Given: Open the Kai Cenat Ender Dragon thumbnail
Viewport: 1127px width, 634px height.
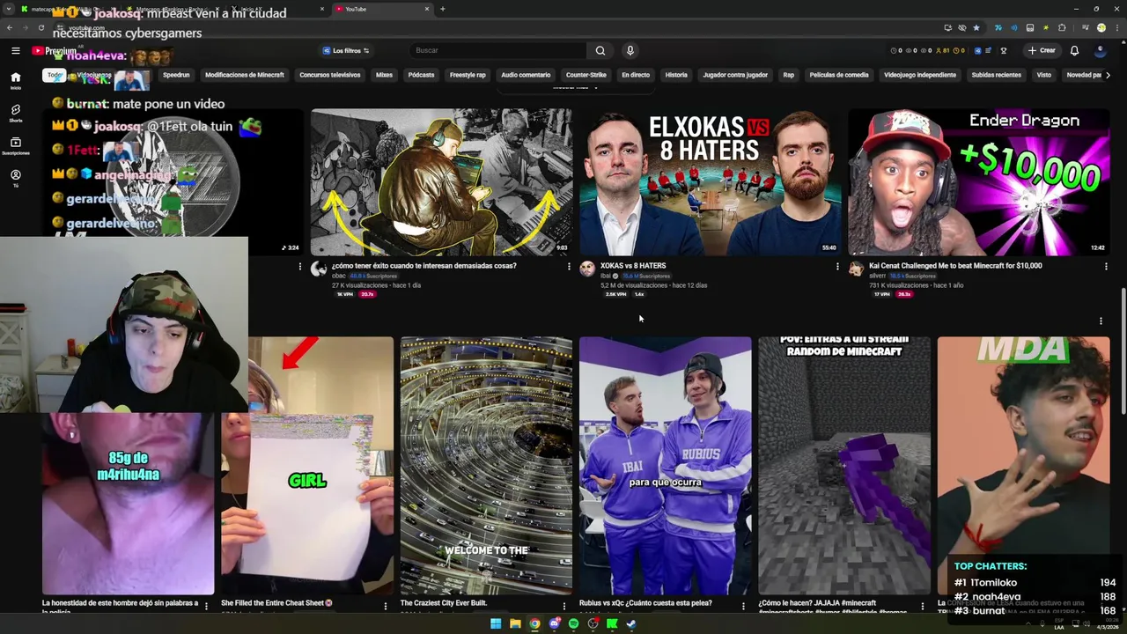Looking at the screenshot, I should coord(978,182).
